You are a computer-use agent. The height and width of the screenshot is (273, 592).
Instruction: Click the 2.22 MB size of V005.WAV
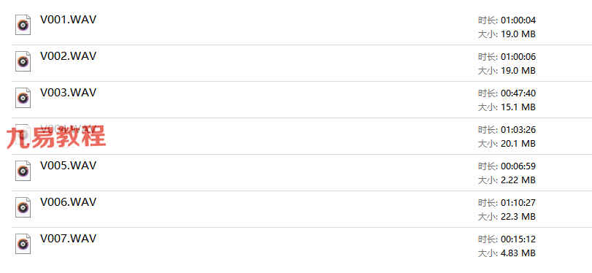(x=518, y=180)
